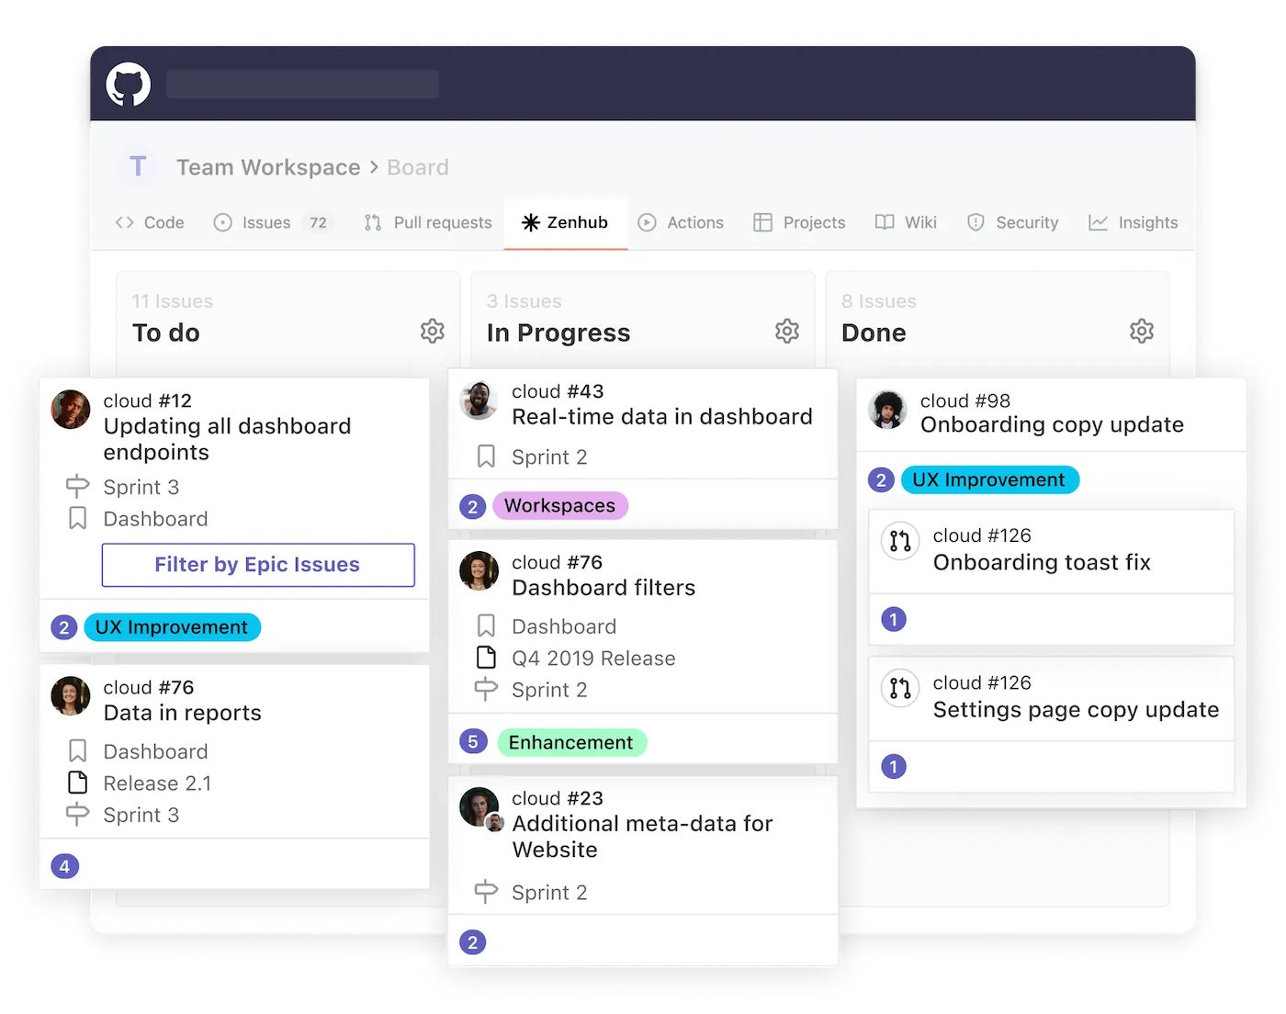Click the Sprint 2 milestone icon on cloud #23
Image resolution: width=1286 pixels, height=1014 pixels.
coord(486,892)
